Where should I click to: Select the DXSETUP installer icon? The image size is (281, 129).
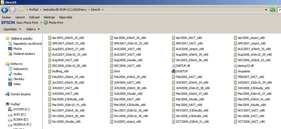(x=174, y=71)
